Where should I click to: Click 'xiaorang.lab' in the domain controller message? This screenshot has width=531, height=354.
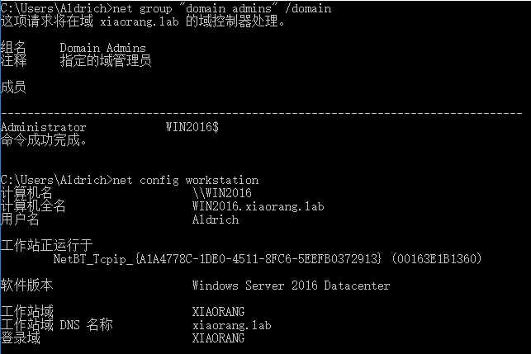pos(140,21)
